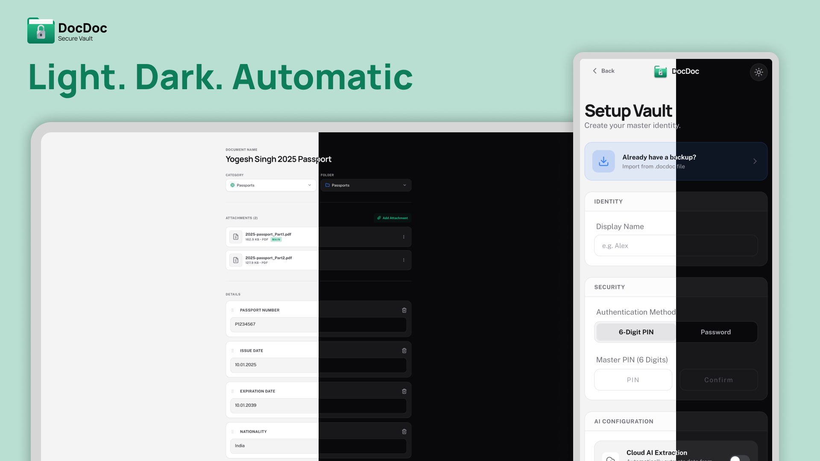Click Add Attachment button
The height and width of the screenshot is (461, 820).
pos(392,218)
